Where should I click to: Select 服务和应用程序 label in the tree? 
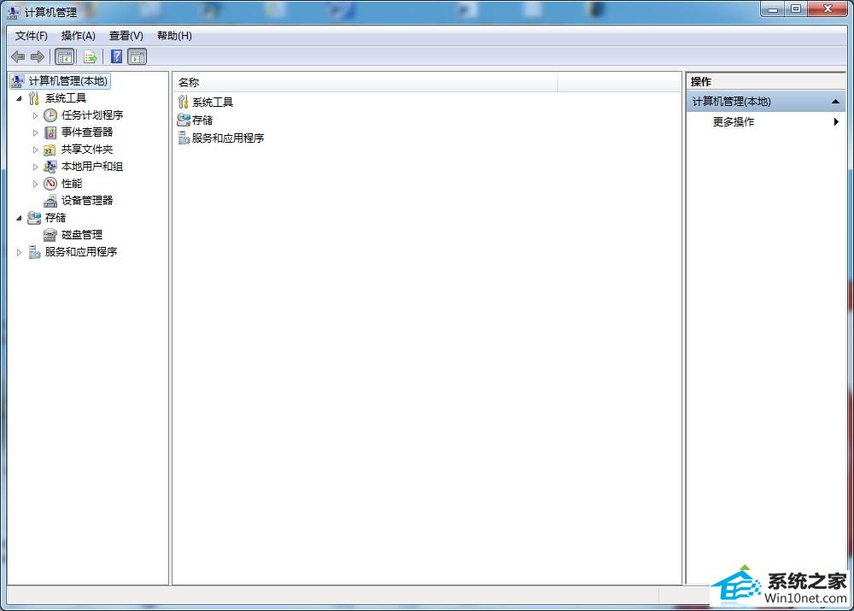coord(81,252)
